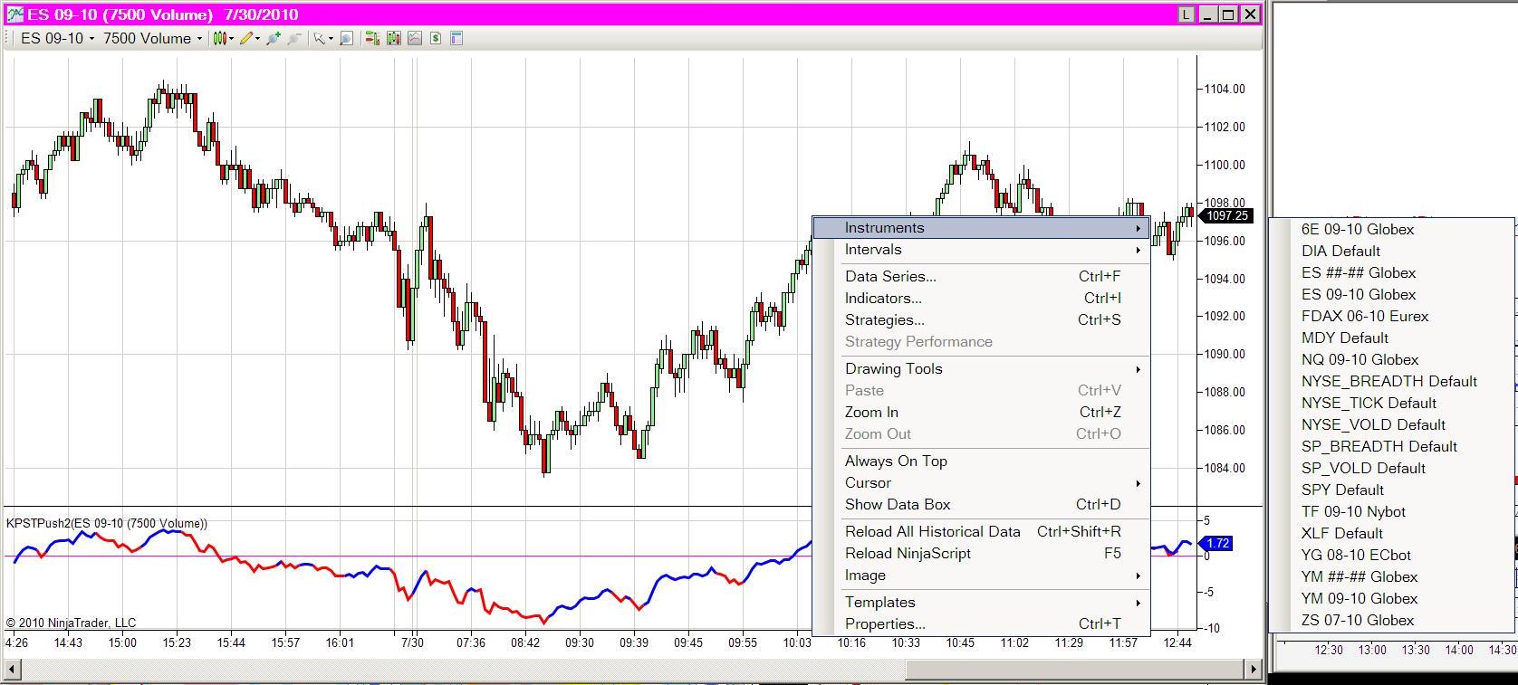This screenshot has height=685, width=1518.
Task: Open the Indicators toolbar icon
Action: point(414,38)
